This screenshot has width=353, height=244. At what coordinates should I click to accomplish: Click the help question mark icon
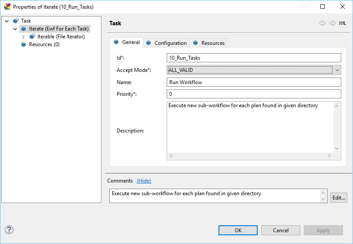9,230
